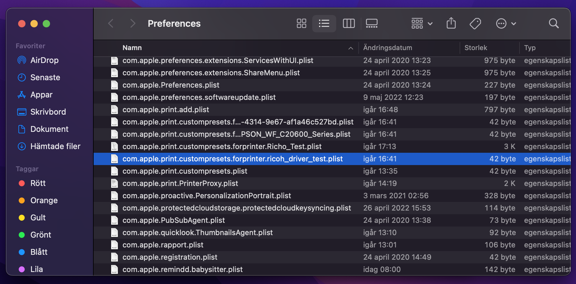The image size is (576, 284).
Task: Switch to gallery view
Action: coord(372,23)
